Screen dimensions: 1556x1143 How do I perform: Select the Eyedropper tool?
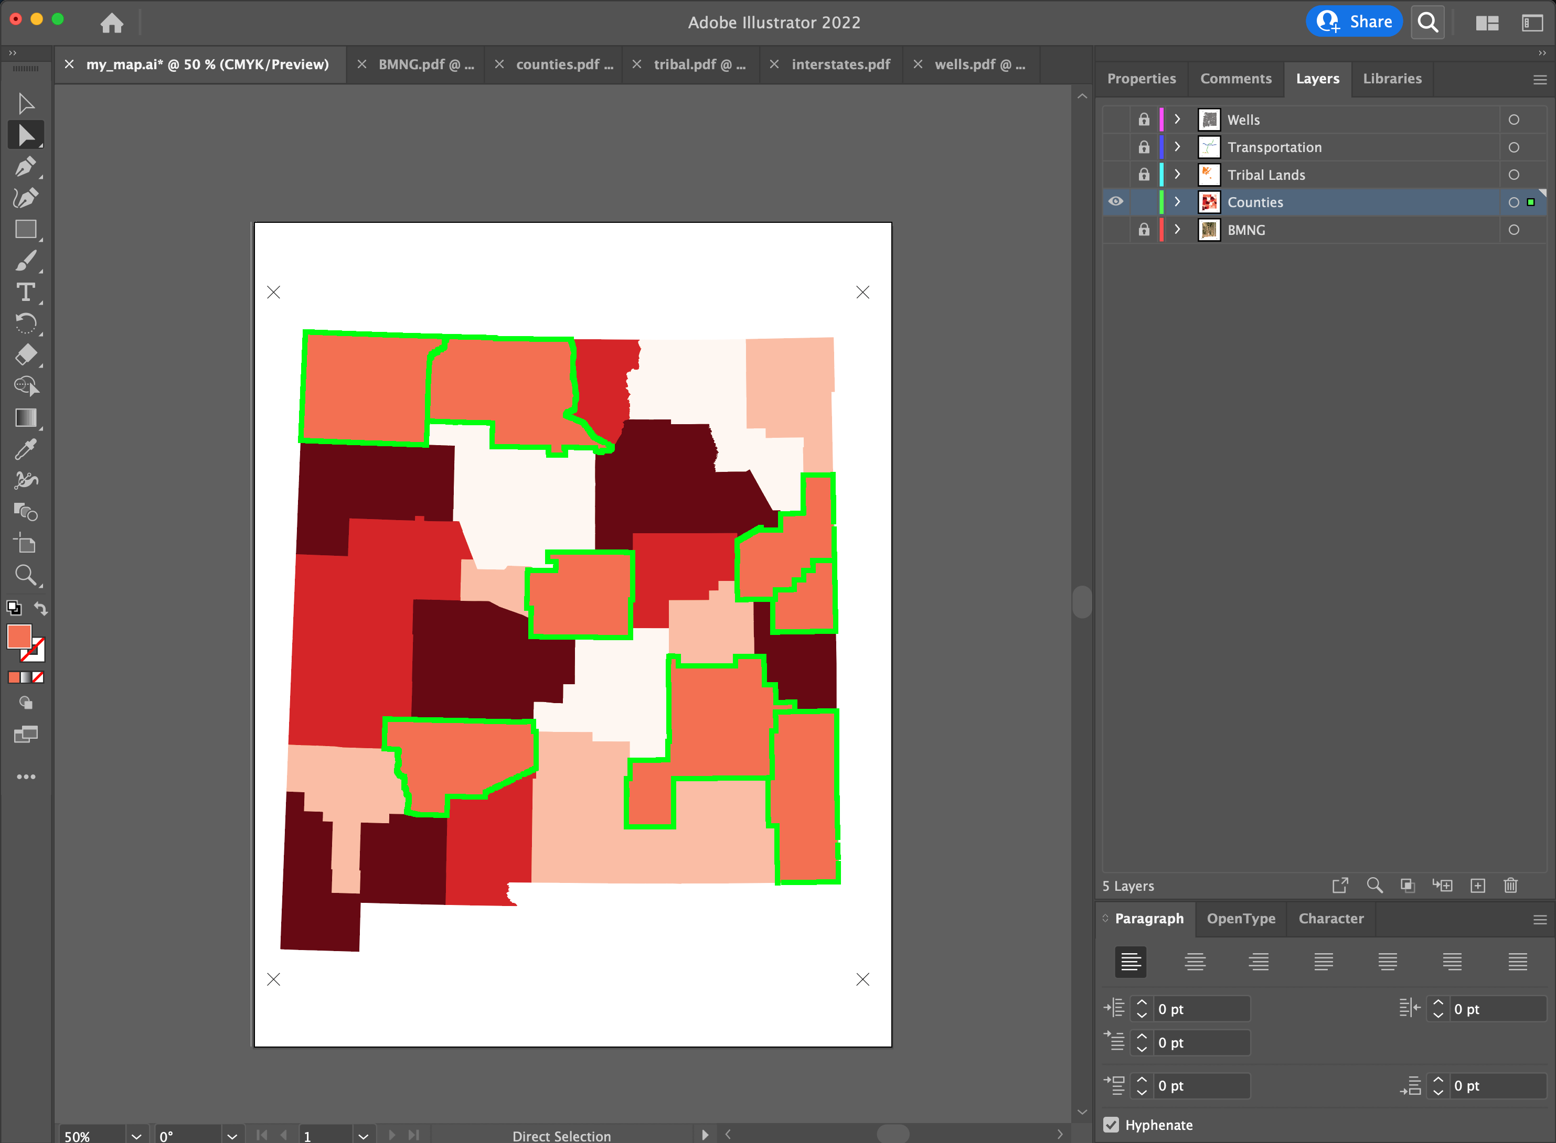(x=26, y=449)
